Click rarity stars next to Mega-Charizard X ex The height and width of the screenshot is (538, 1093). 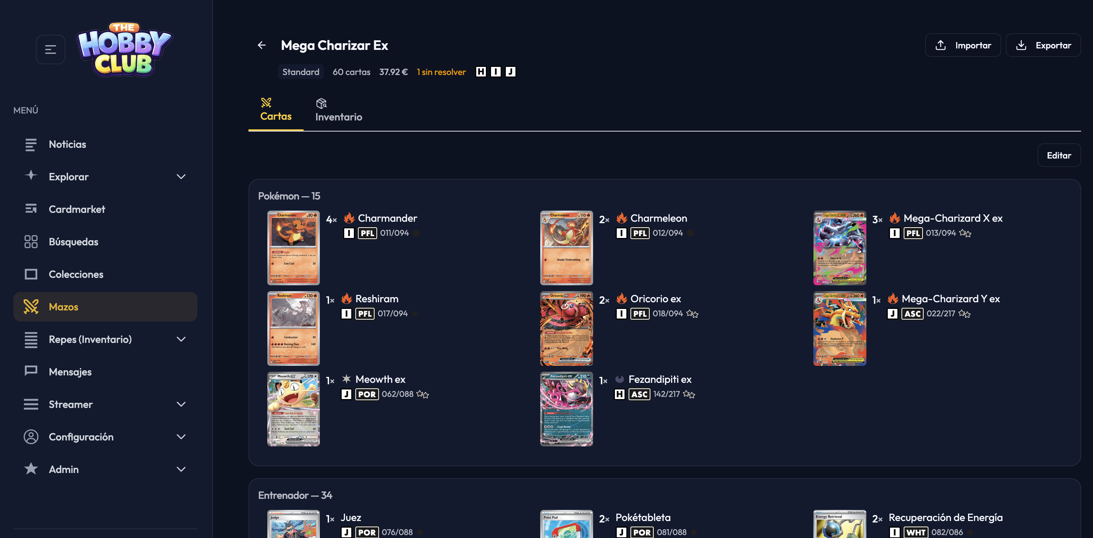coord(965,233)
